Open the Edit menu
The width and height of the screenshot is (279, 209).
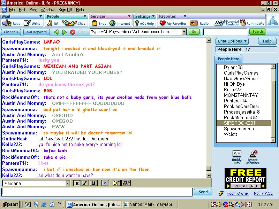click(22, 10)
